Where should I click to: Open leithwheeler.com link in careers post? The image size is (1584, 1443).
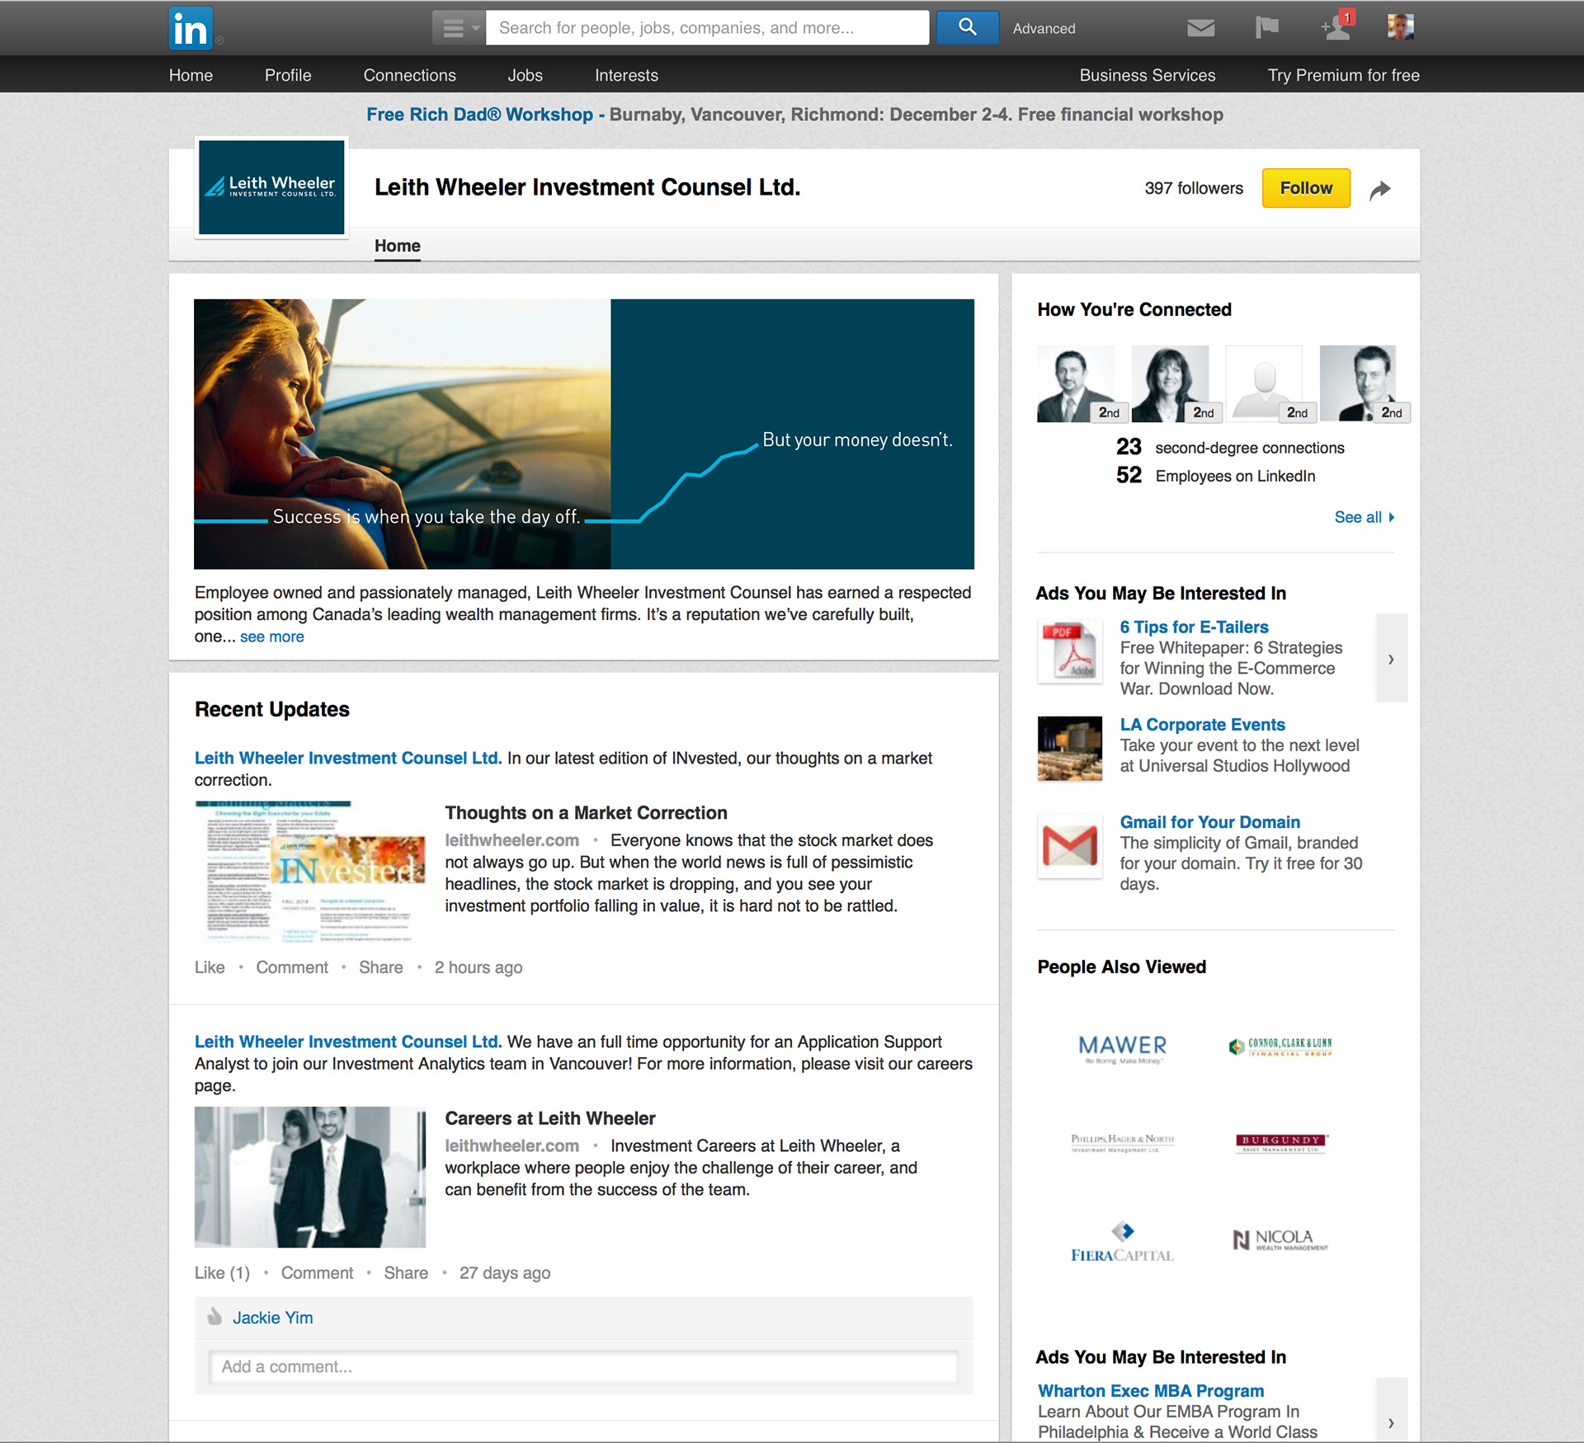[511, 1145]
